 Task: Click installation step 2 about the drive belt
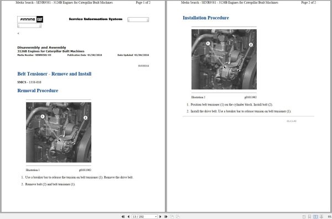241,111
